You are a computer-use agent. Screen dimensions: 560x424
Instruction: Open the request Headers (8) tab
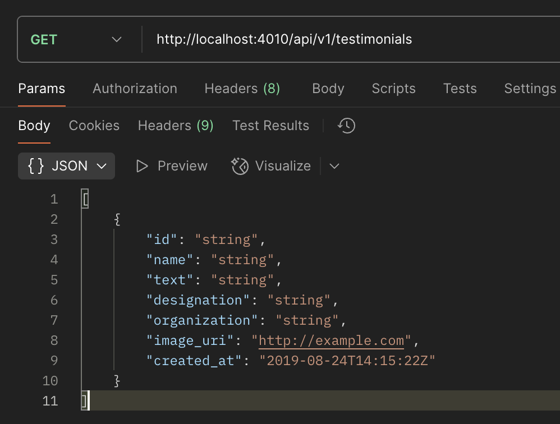(x=242, y=89)
